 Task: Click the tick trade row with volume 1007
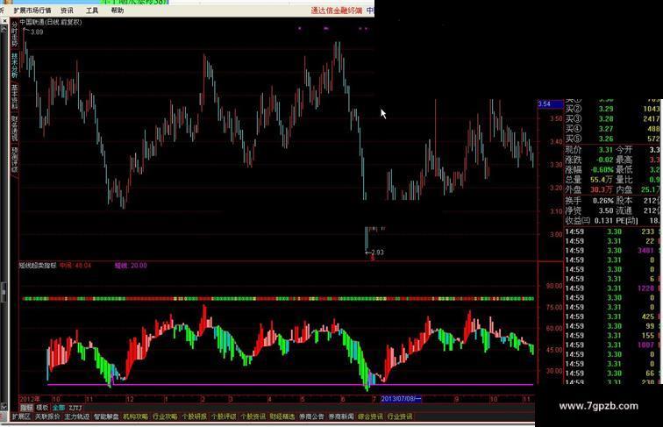point(613,345)
